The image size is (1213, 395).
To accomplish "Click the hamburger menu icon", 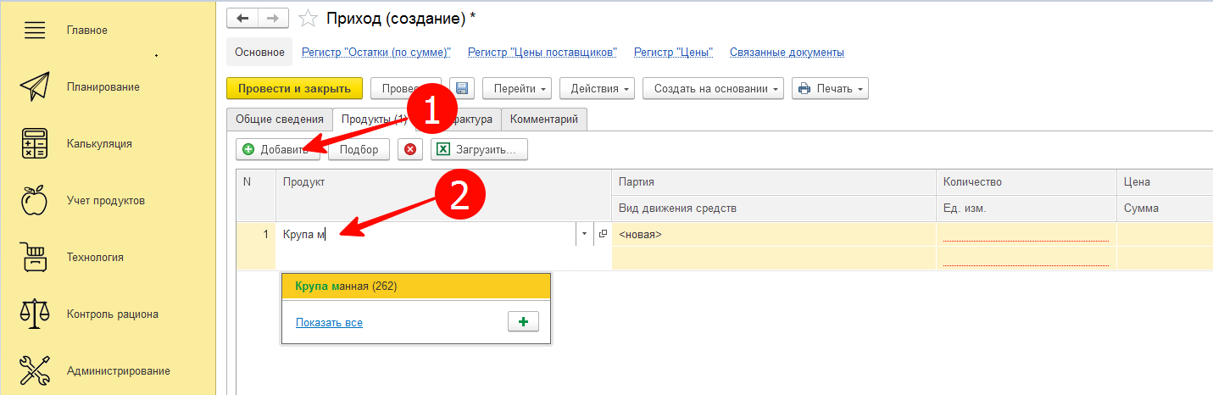I will point(34,31).
